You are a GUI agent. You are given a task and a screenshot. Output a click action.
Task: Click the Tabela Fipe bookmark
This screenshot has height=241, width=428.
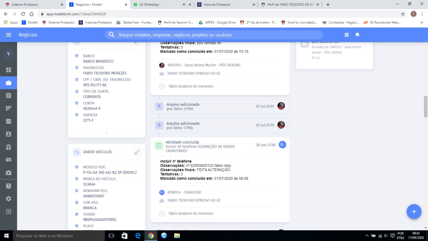(134, 22)
